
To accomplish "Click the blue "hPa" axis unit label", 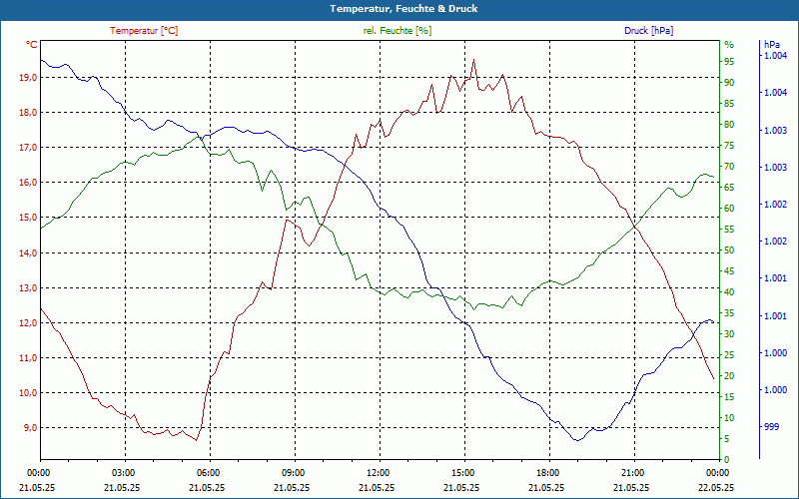I will click(771, 45).
